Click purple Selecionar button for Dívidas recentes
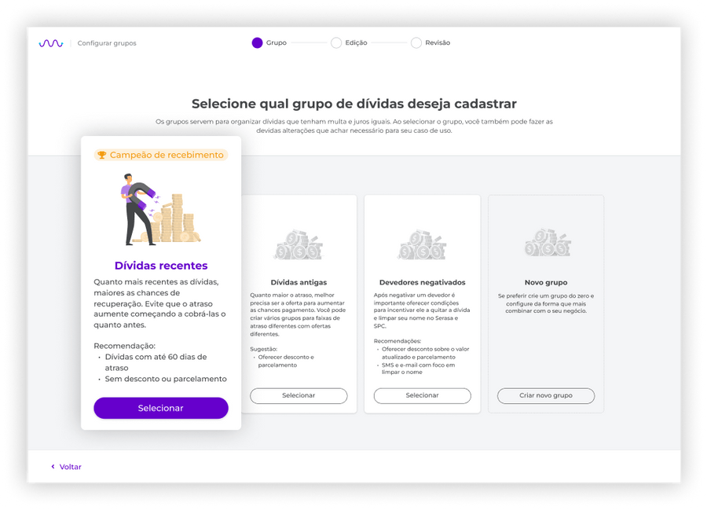This screenshot has width=707, height=510. (161, 408)
